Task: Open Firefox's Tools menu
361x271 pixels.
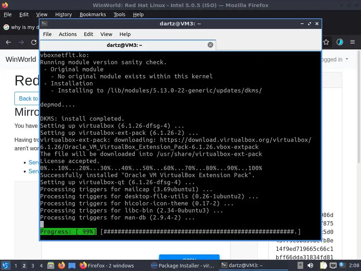Action: point(119,14)
